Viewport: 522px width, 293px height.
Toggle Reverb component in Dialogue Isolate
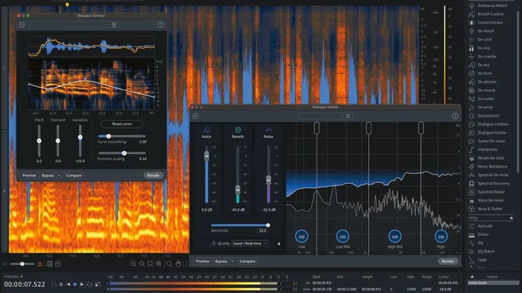238,130
